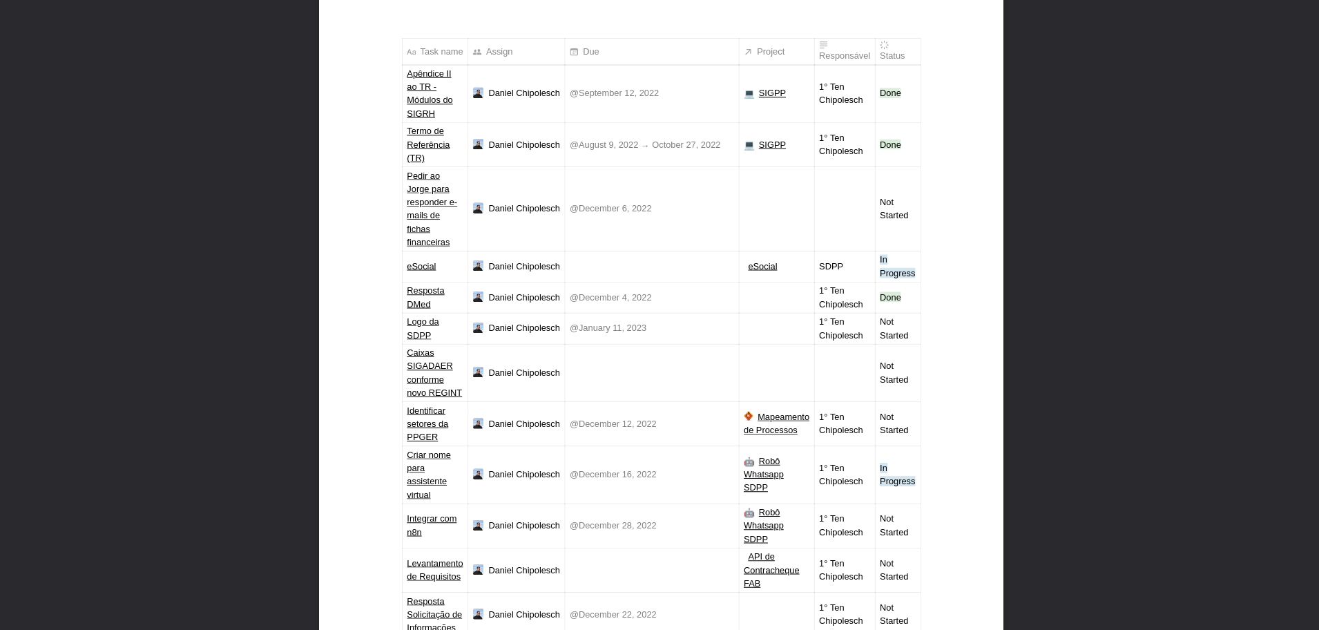Click the Task name column header
Image resolution: width=1319 pixels, height=630 pixels.
pyautogui.click(x=441, y=51)
